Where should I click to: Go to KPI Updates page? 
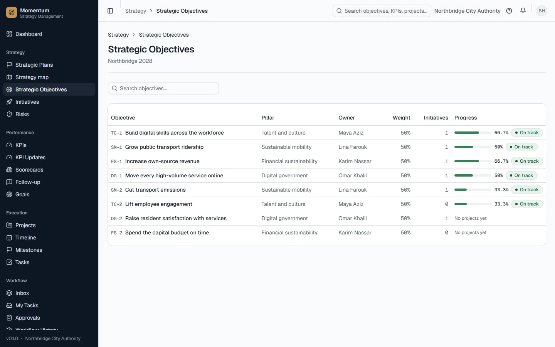pyautogui.click(x=49, y=157)
